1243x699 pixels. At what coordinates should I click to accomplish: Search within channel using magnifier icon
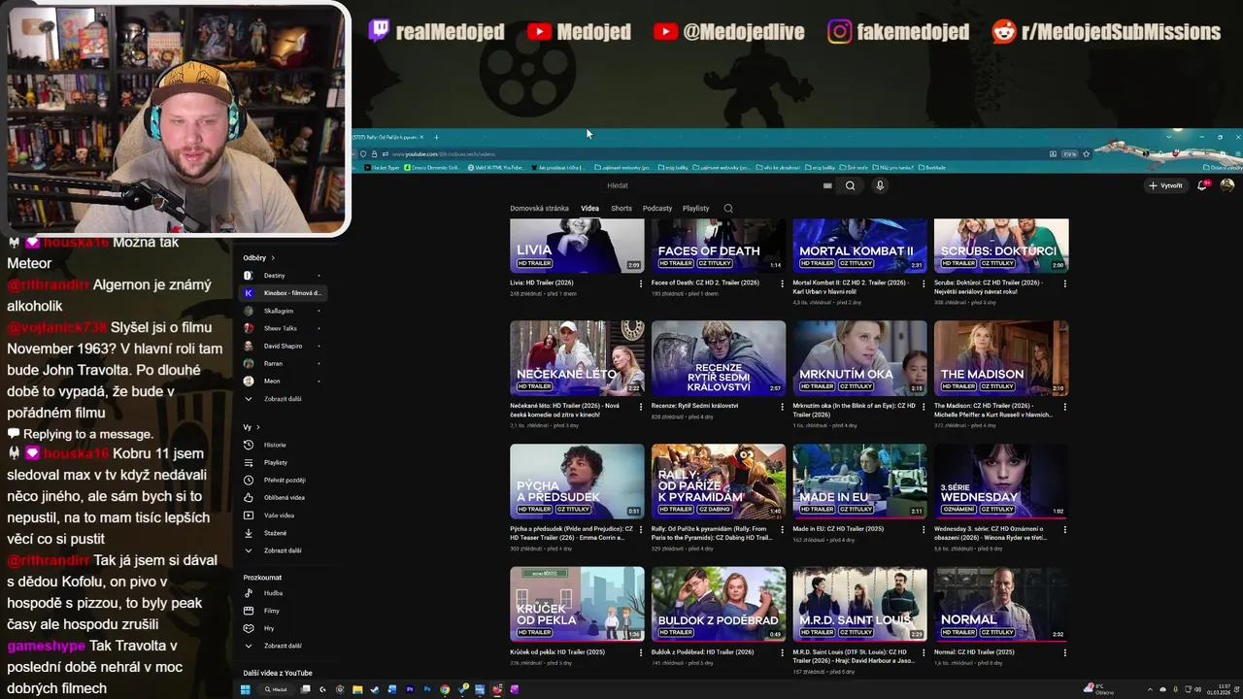(x=728, y=209)
